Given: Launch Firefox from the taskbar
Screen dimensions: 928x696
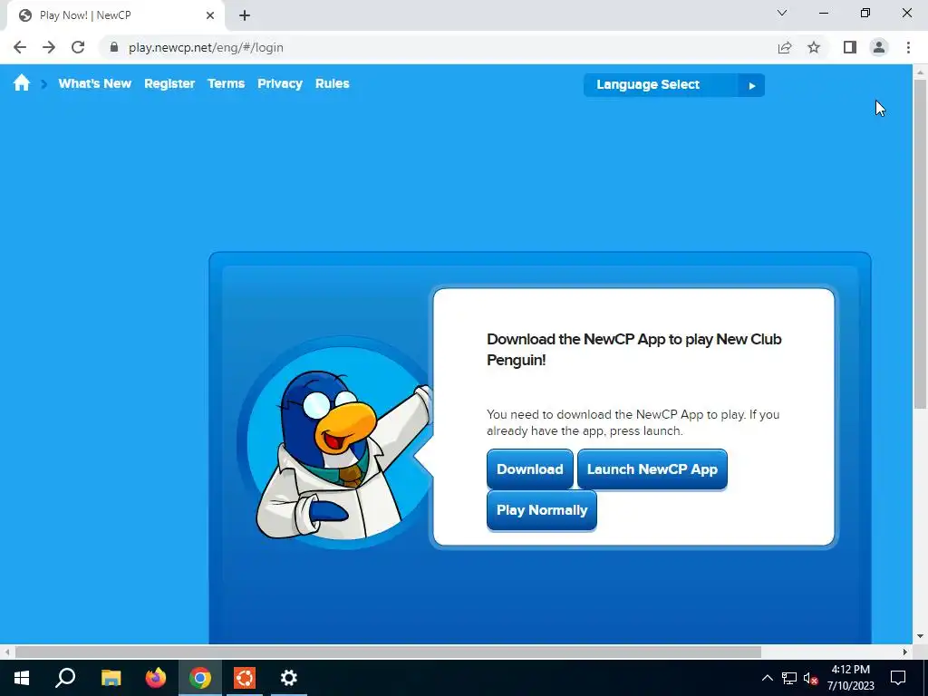Looking at the screenshot, I should pyautogui.click(x=156, y=678).
